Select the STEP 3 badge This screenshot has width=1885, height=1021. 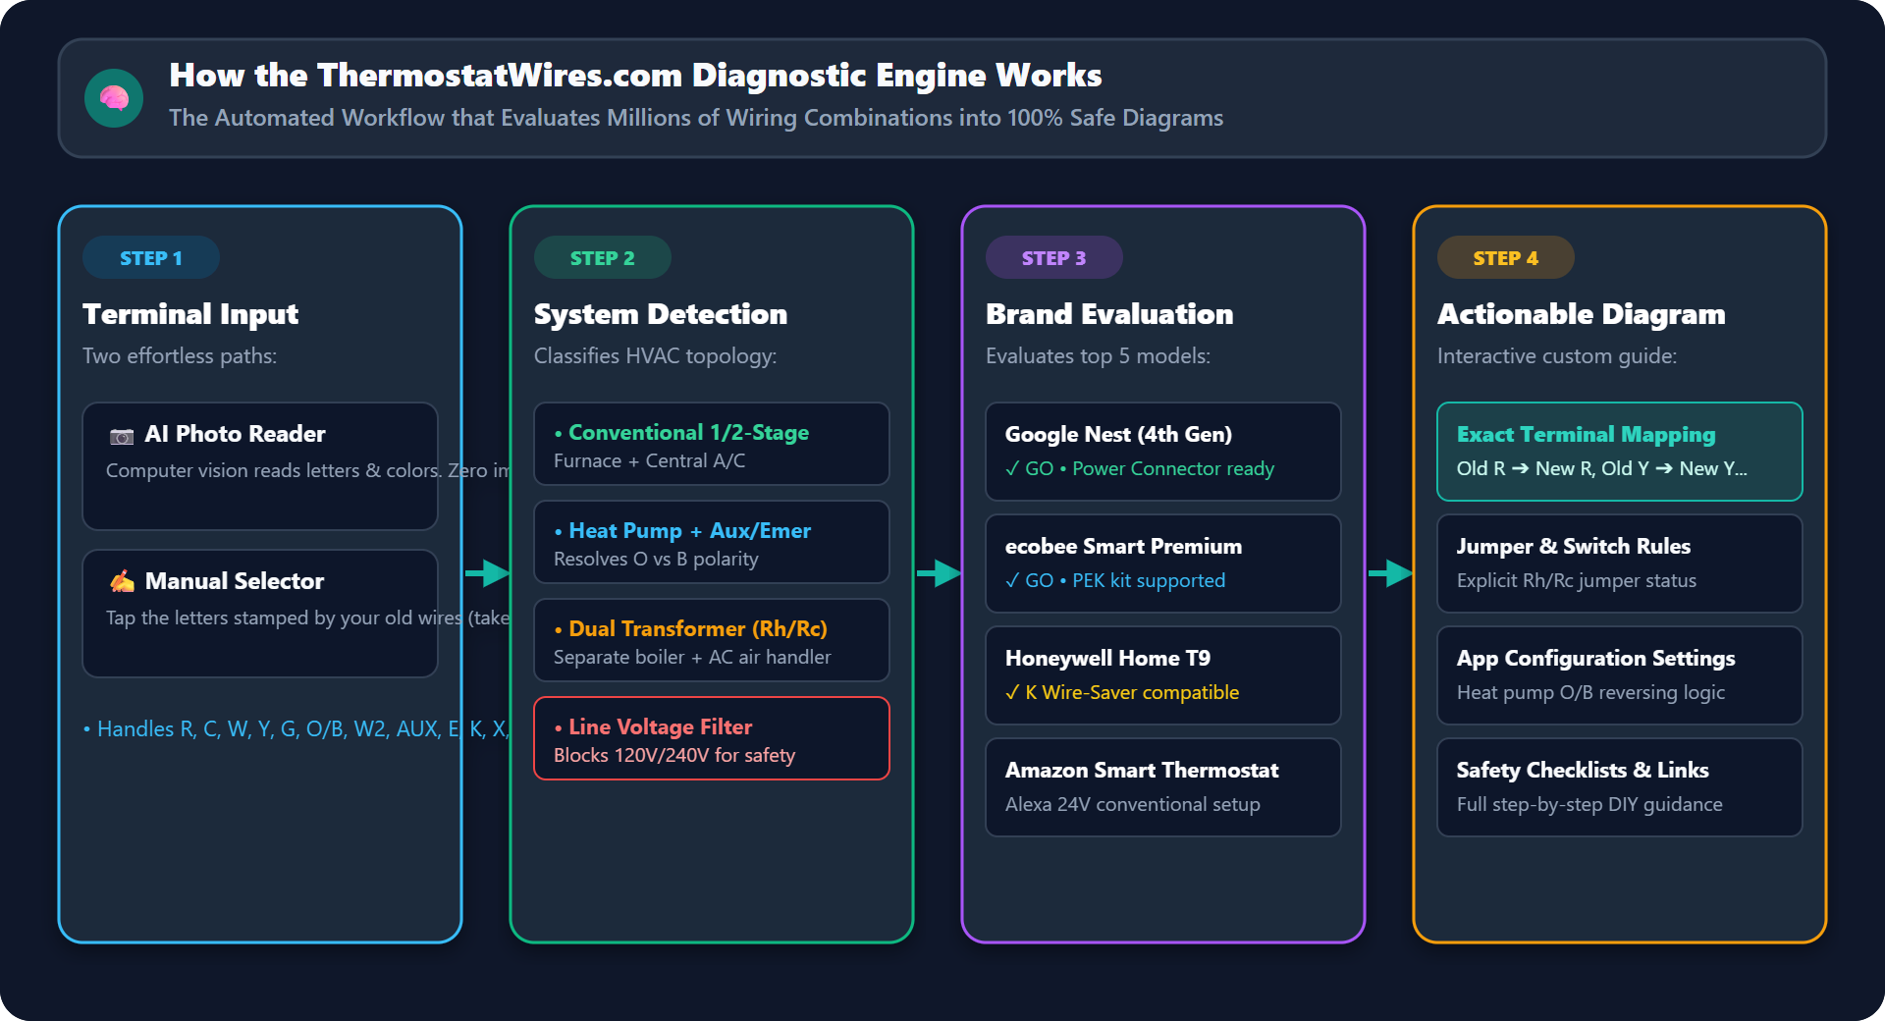click(x=1054, y=258)
